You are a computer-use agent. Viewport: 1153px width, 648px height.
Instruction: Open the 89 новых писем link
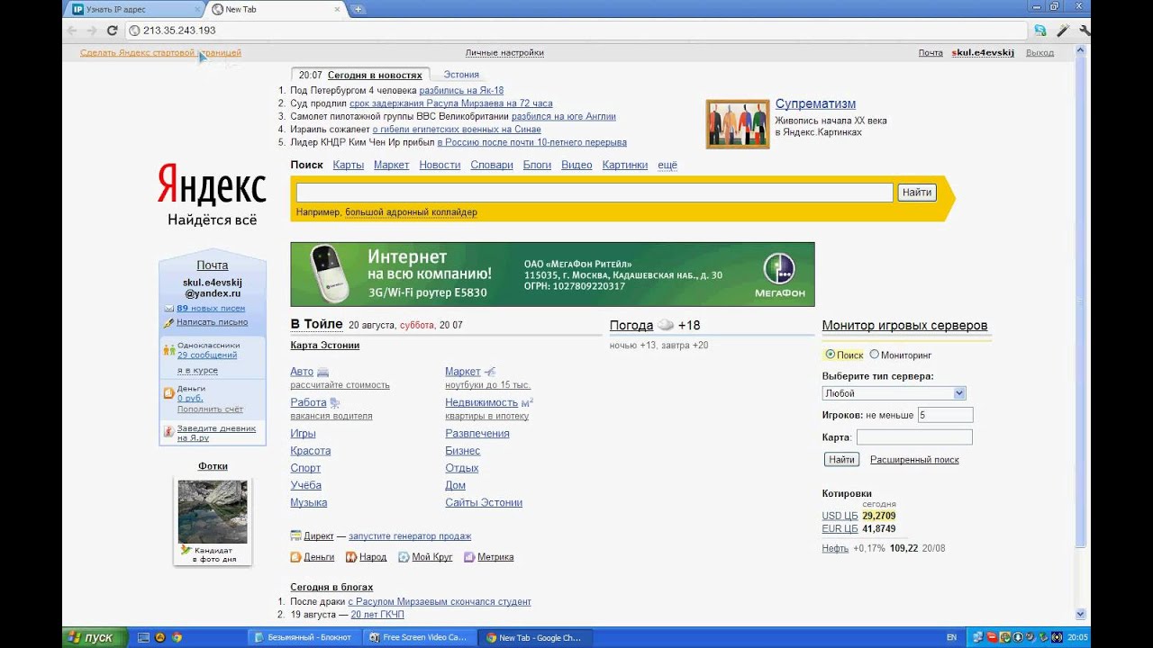(211, 308)
